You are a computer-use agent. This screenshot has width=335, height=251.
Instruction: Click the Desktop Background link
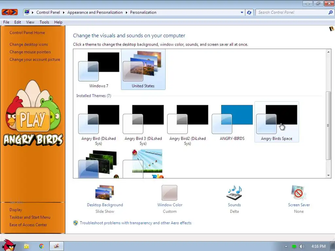(105, 205)
